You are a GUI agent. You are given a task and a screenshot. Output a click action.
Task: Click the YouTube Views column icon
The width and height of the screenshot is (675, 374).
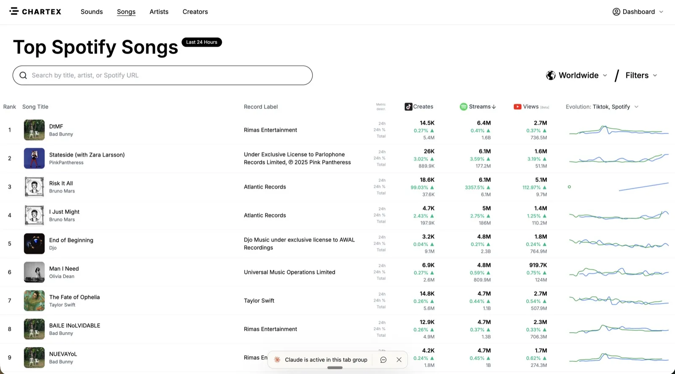point(517,107)
